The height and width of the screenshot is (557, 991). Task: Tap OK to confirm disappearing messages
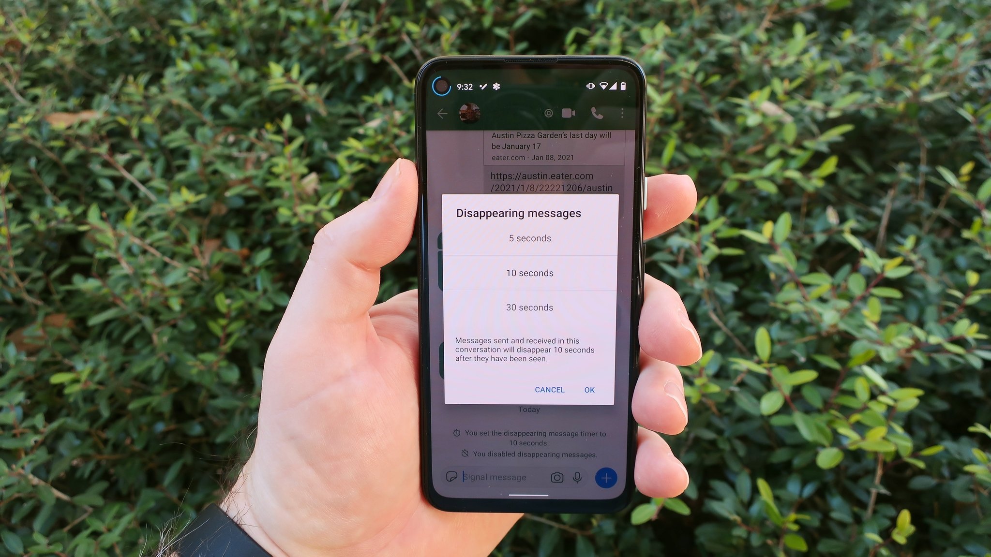point(589,389)
